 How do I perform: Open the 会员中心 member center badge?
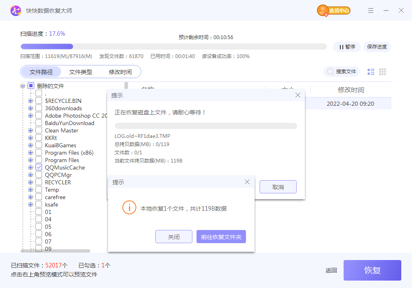334,11
